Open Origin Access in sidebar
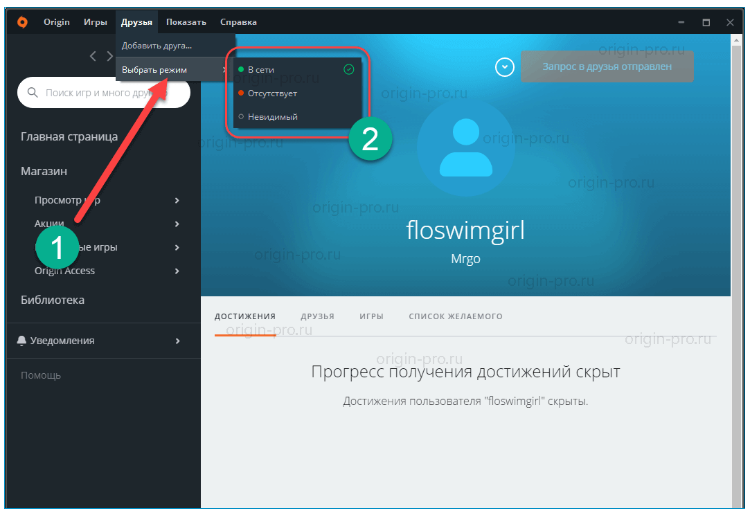Screen dimensions: 750x513 tap(64, 271)
